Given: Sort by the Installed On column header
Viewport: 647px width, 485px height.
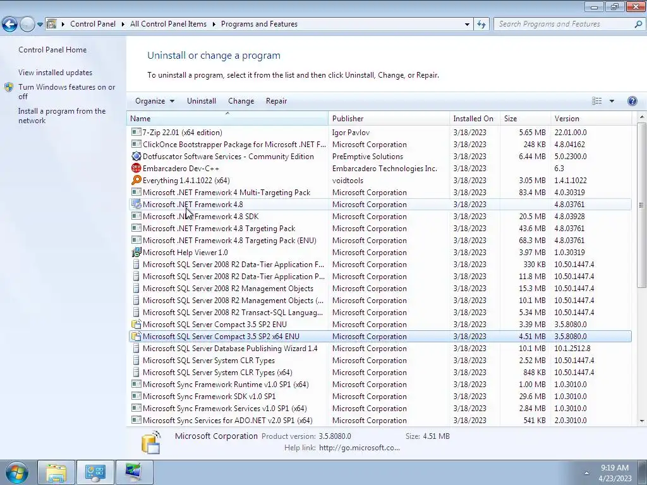Looking at the screenshot, I should click(x=475, y=118).
